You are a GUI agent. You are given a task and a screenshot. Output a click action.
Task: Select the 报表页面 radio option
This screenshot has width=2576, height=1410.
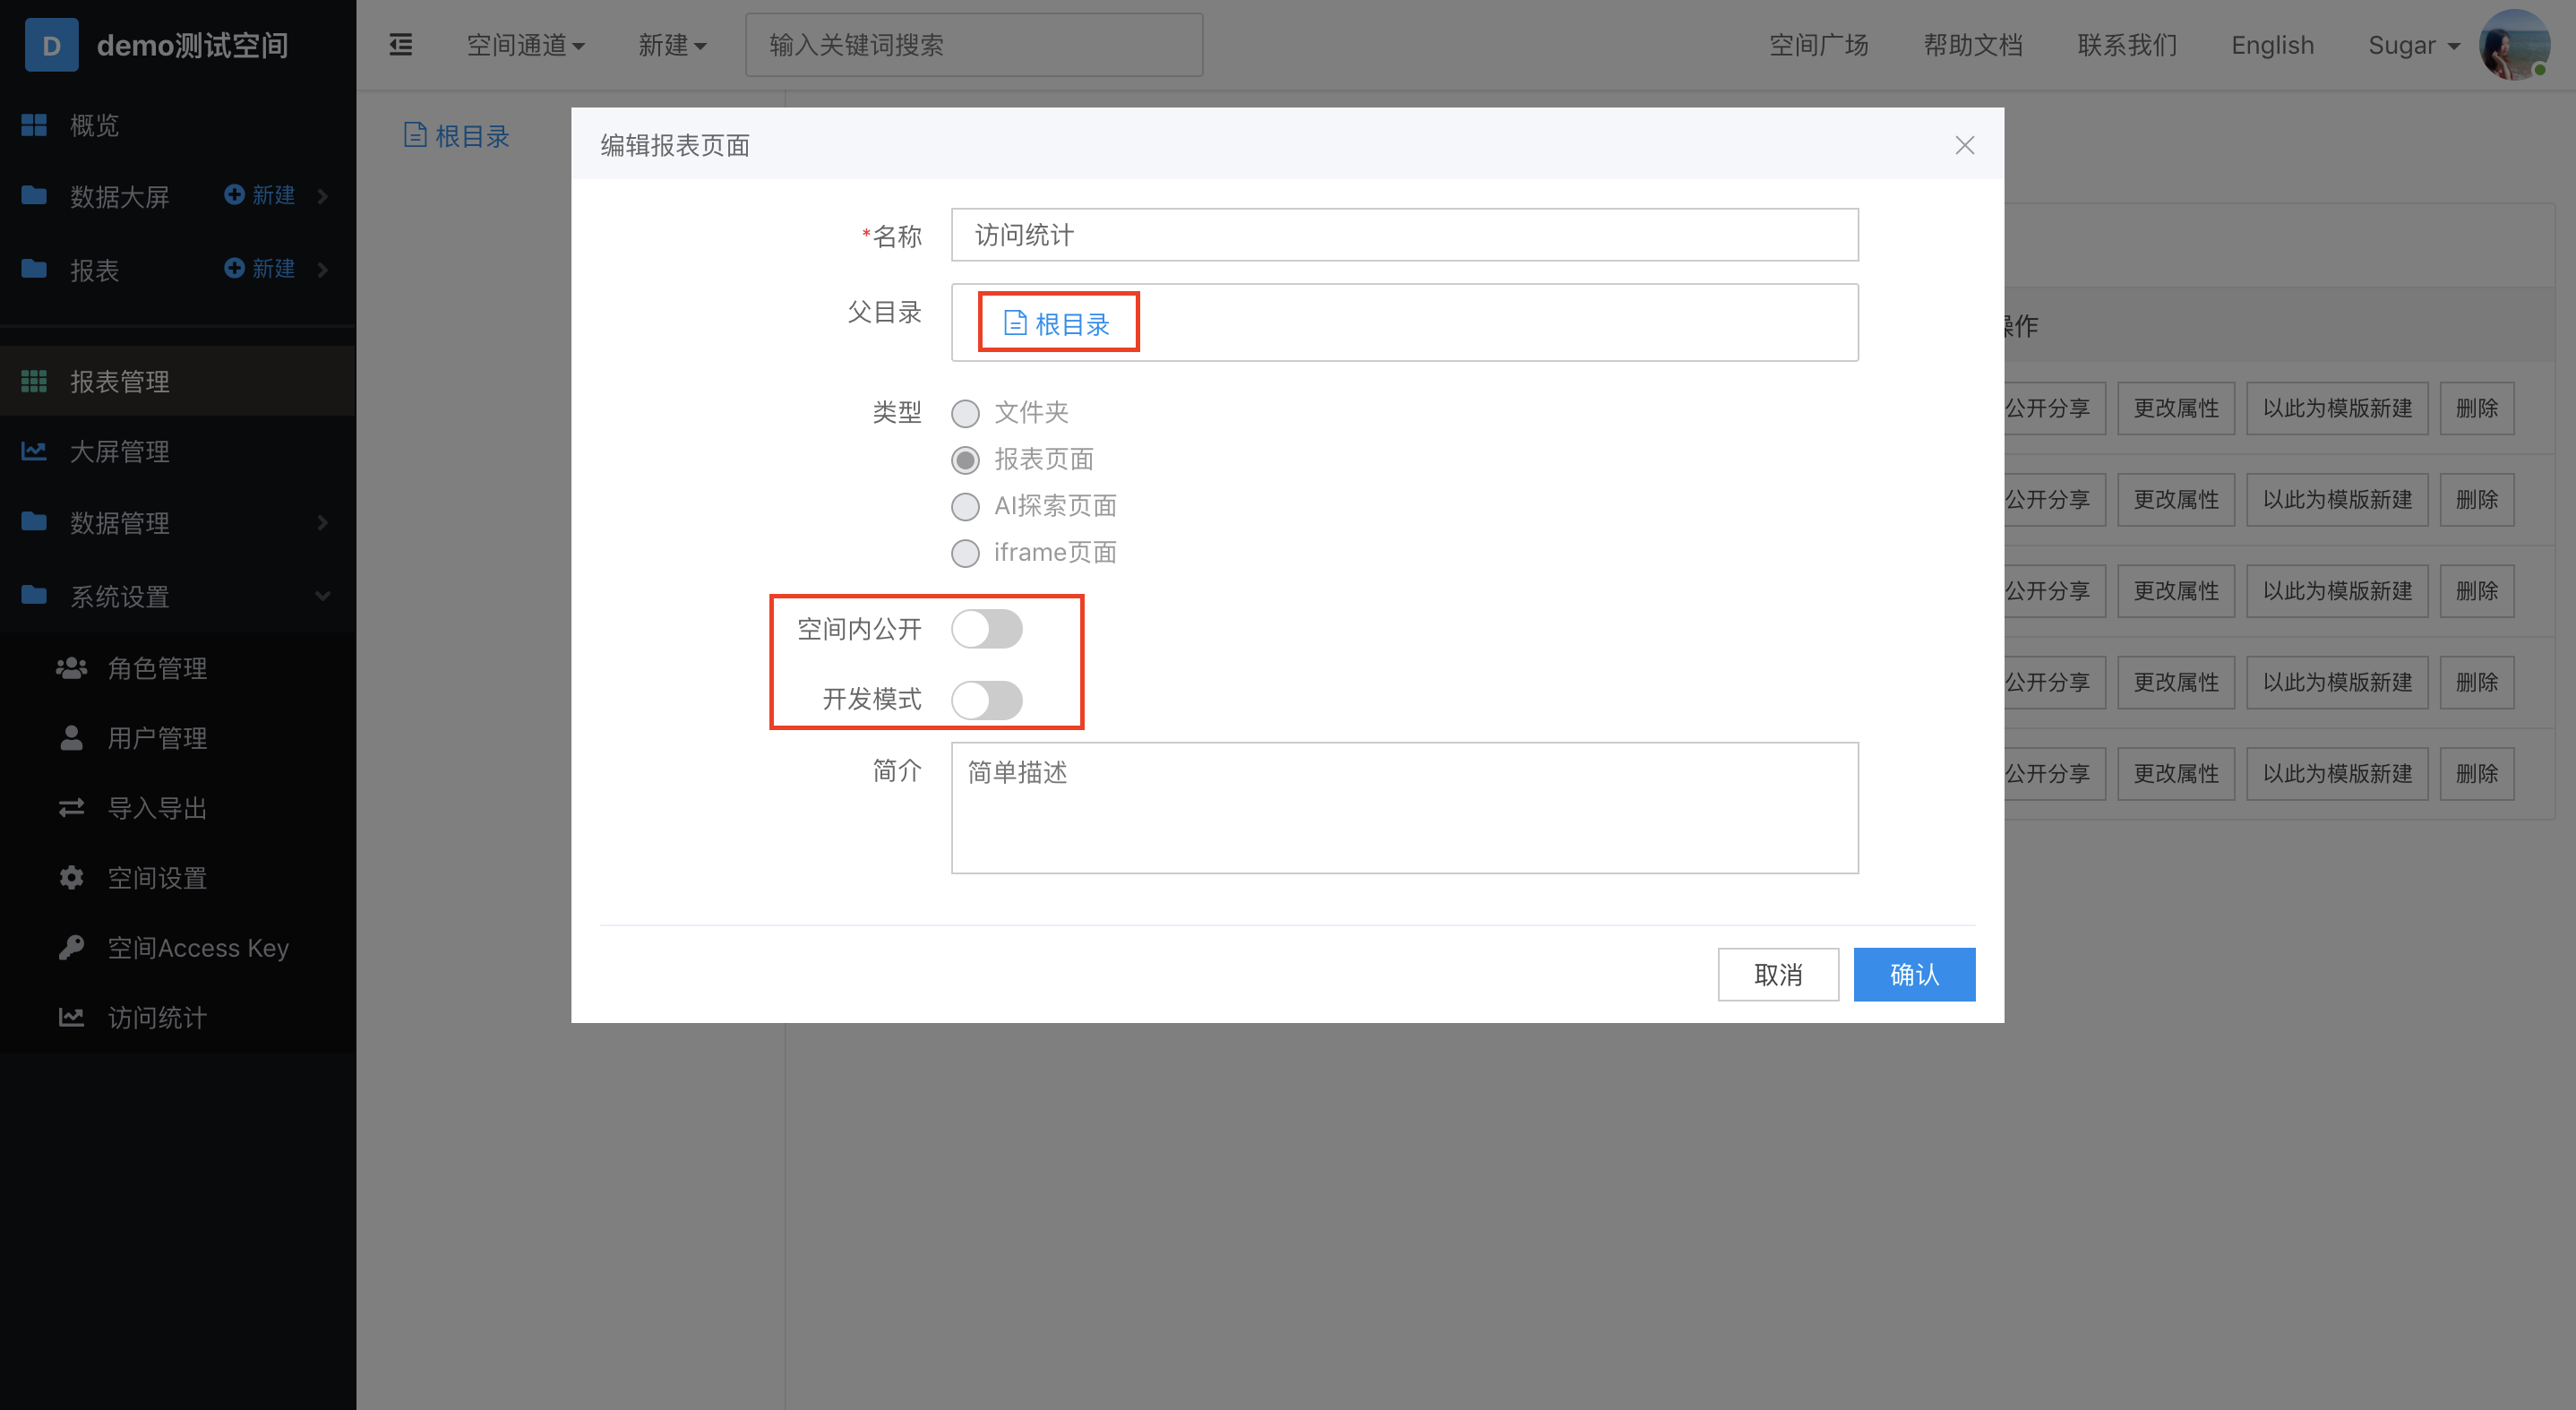965,460
